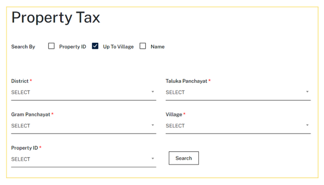
Task: Click the Gram Panchayat arrow icon
Action: tap(153, 125)
